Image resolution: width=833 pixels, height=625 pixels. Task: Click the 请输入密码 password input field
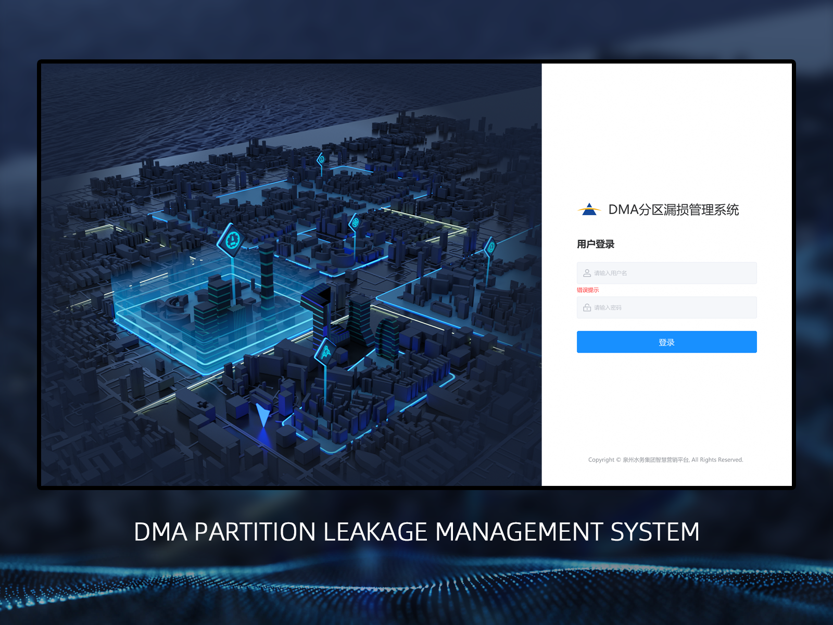(x=666, y=308)
